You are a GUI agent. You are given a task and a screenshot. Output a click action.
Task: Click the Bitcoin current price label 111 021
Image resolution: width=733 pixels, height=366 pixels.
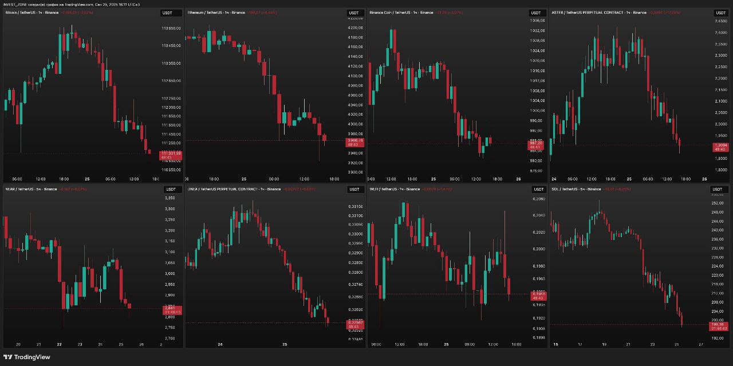click(x=171, y=155)
